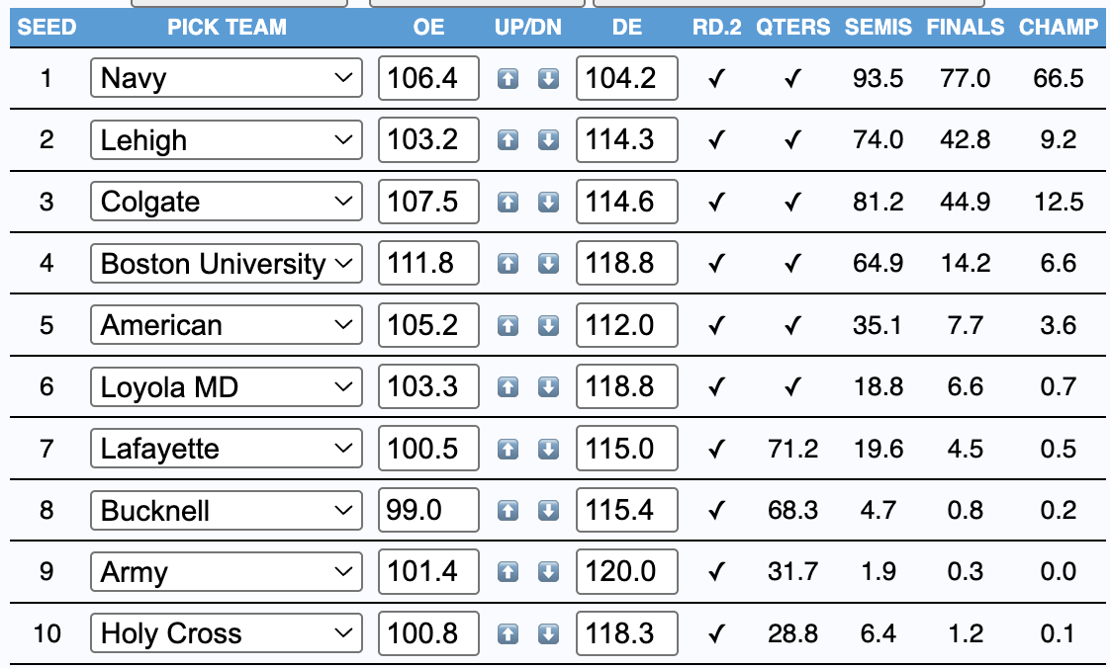Raise Colgate's rating with the up arrow
The height and width of the screenshot is (668, 1110).
(x=508, y=203)
